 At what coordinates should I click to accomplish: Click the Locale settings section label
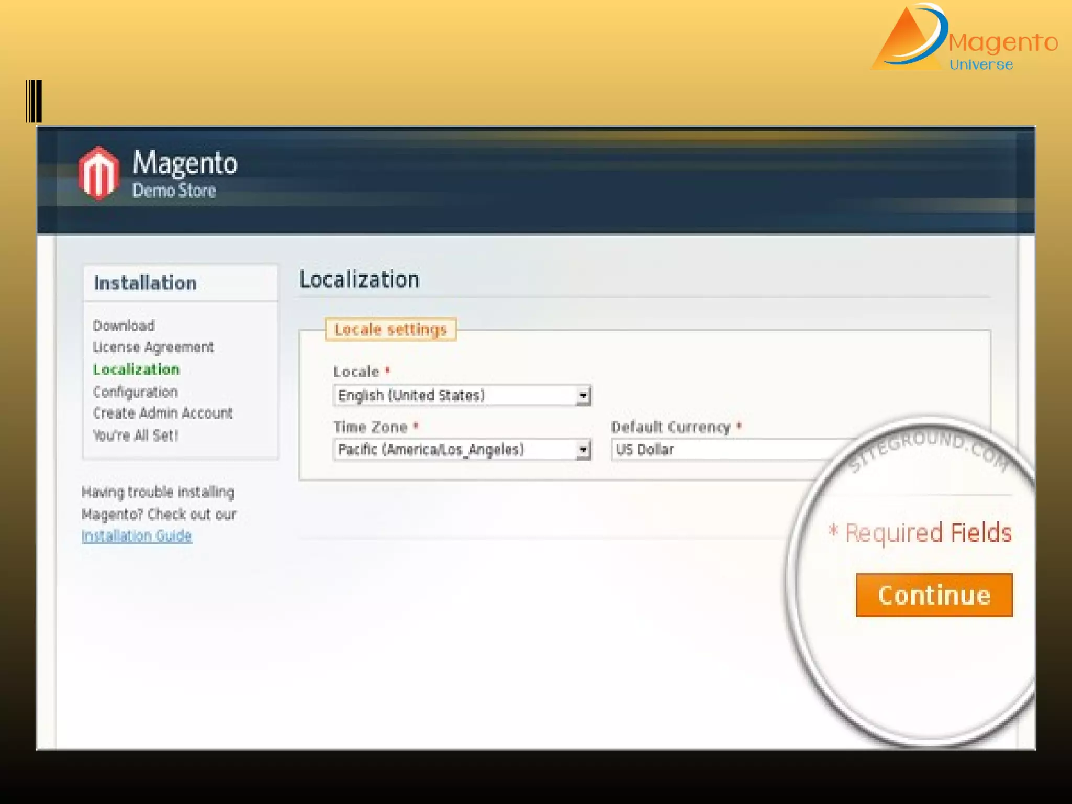(390, 330)
